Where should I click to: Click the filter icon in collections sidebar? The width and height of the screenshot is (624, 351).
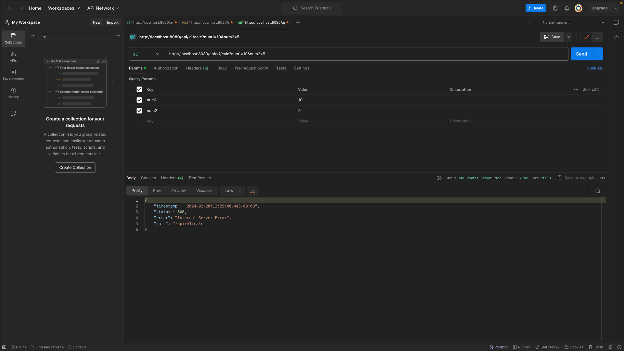(45, 36)
